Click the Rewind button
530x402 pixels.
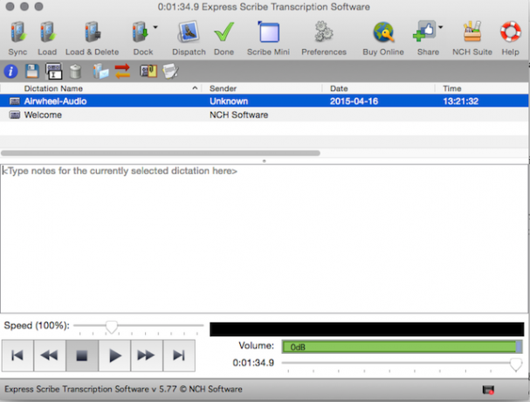click(x=50, y=356)
